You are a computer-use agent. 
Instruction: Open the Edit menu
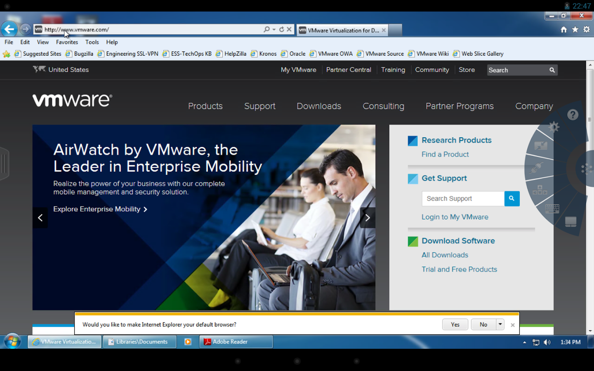25,42
